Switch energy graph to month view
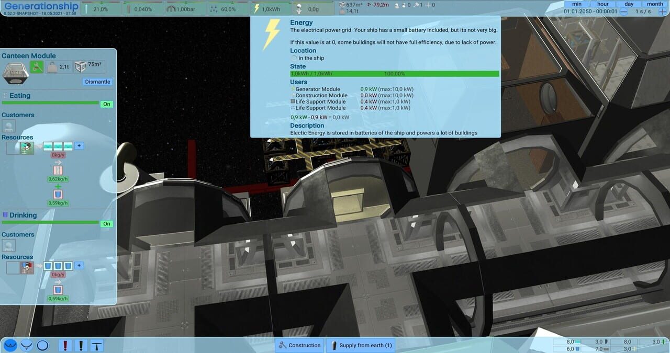The image size is (670, 353). (654, 4)
